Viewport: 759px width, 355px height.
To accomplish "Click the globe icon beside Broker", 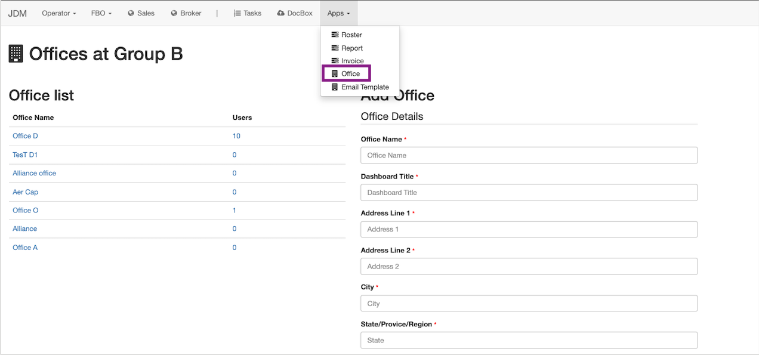I will (174, 13).
